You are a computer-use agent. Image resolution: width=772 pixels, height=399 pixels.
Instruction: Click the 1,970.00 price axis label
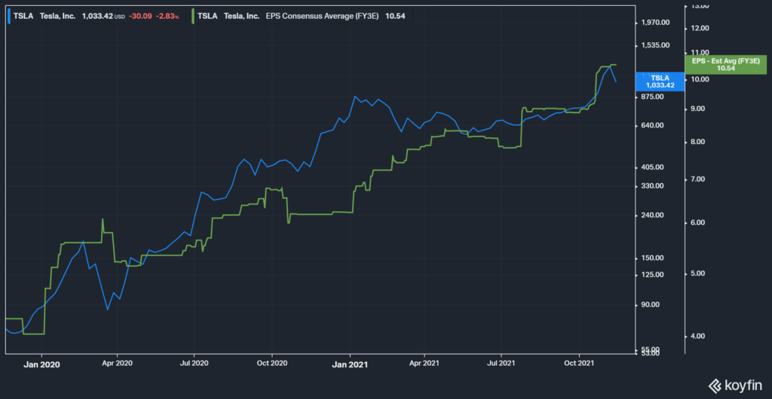(655, 23)
